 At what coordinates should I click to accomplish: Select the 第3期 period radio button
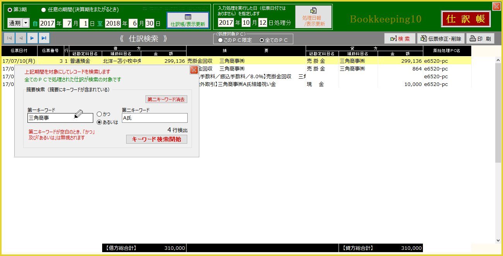[x=10, y=10]
